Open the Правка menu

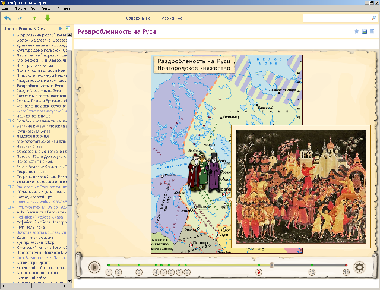click(x=20, y=8)
